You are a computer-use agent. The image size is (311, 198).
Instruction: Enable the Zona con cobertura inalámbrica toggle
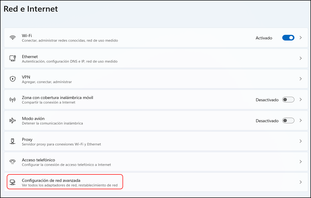[288, 100]
